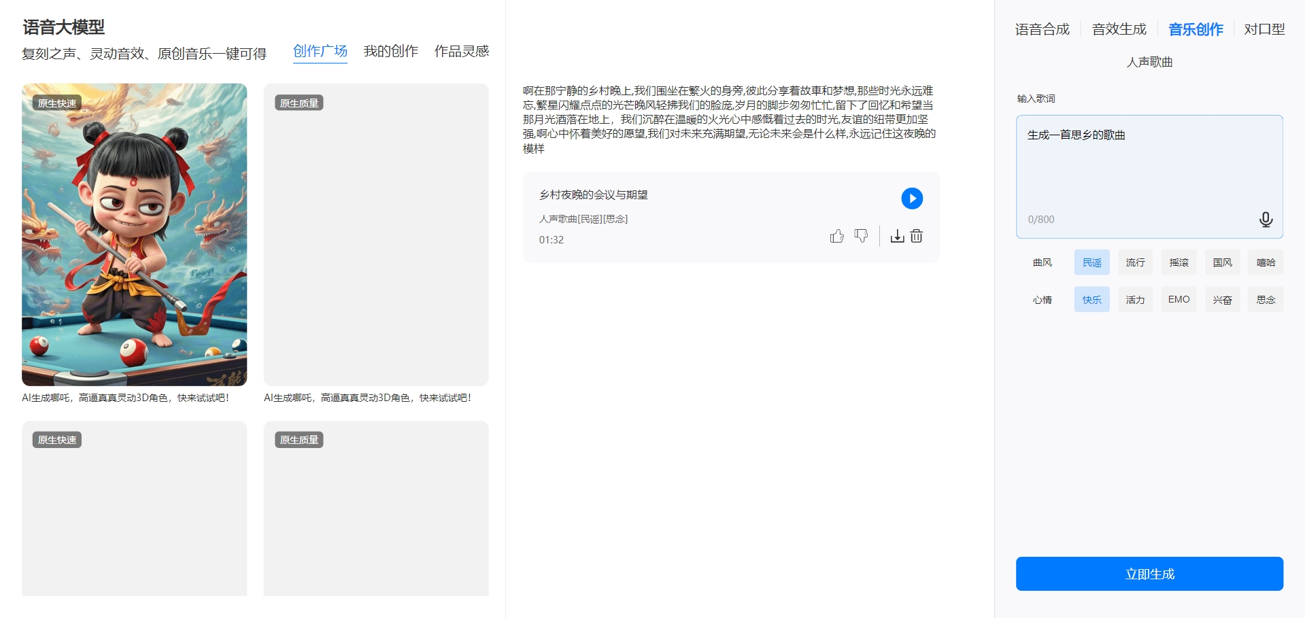Screen dimensions: 1305x618
Task: Like the generated song with thumbs up
Action: pos(836,236)
